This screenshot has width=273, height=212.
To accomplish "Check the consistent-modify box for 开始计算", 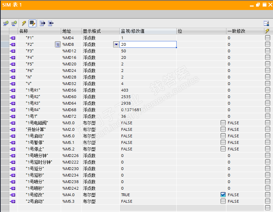I will click(223, 129).
